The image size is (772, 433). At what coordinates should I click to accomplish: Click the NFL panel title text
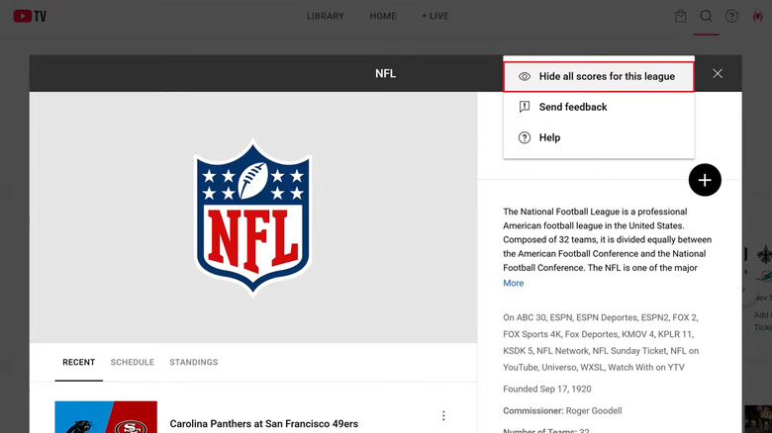pos(386,73)
